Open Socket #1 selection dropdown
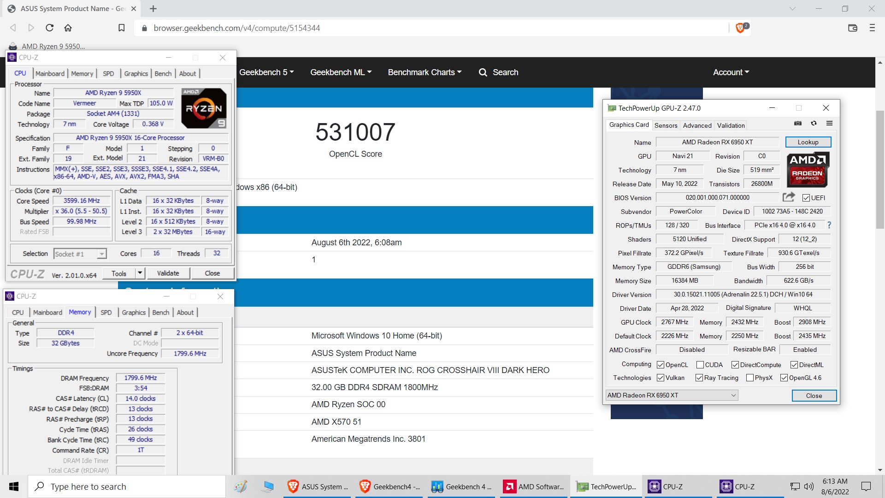885x498 pixels. pos(80,254)
